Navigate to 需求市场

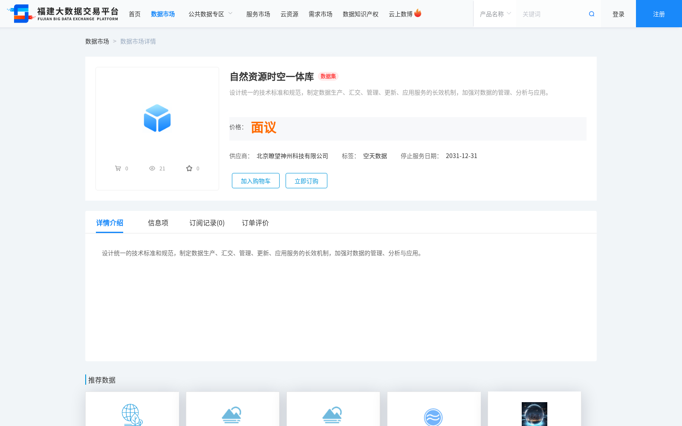(321, 14)
